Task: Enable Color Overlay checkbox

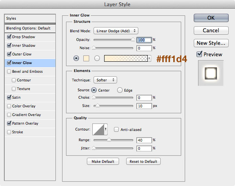Action: click(x=9, y=106)
